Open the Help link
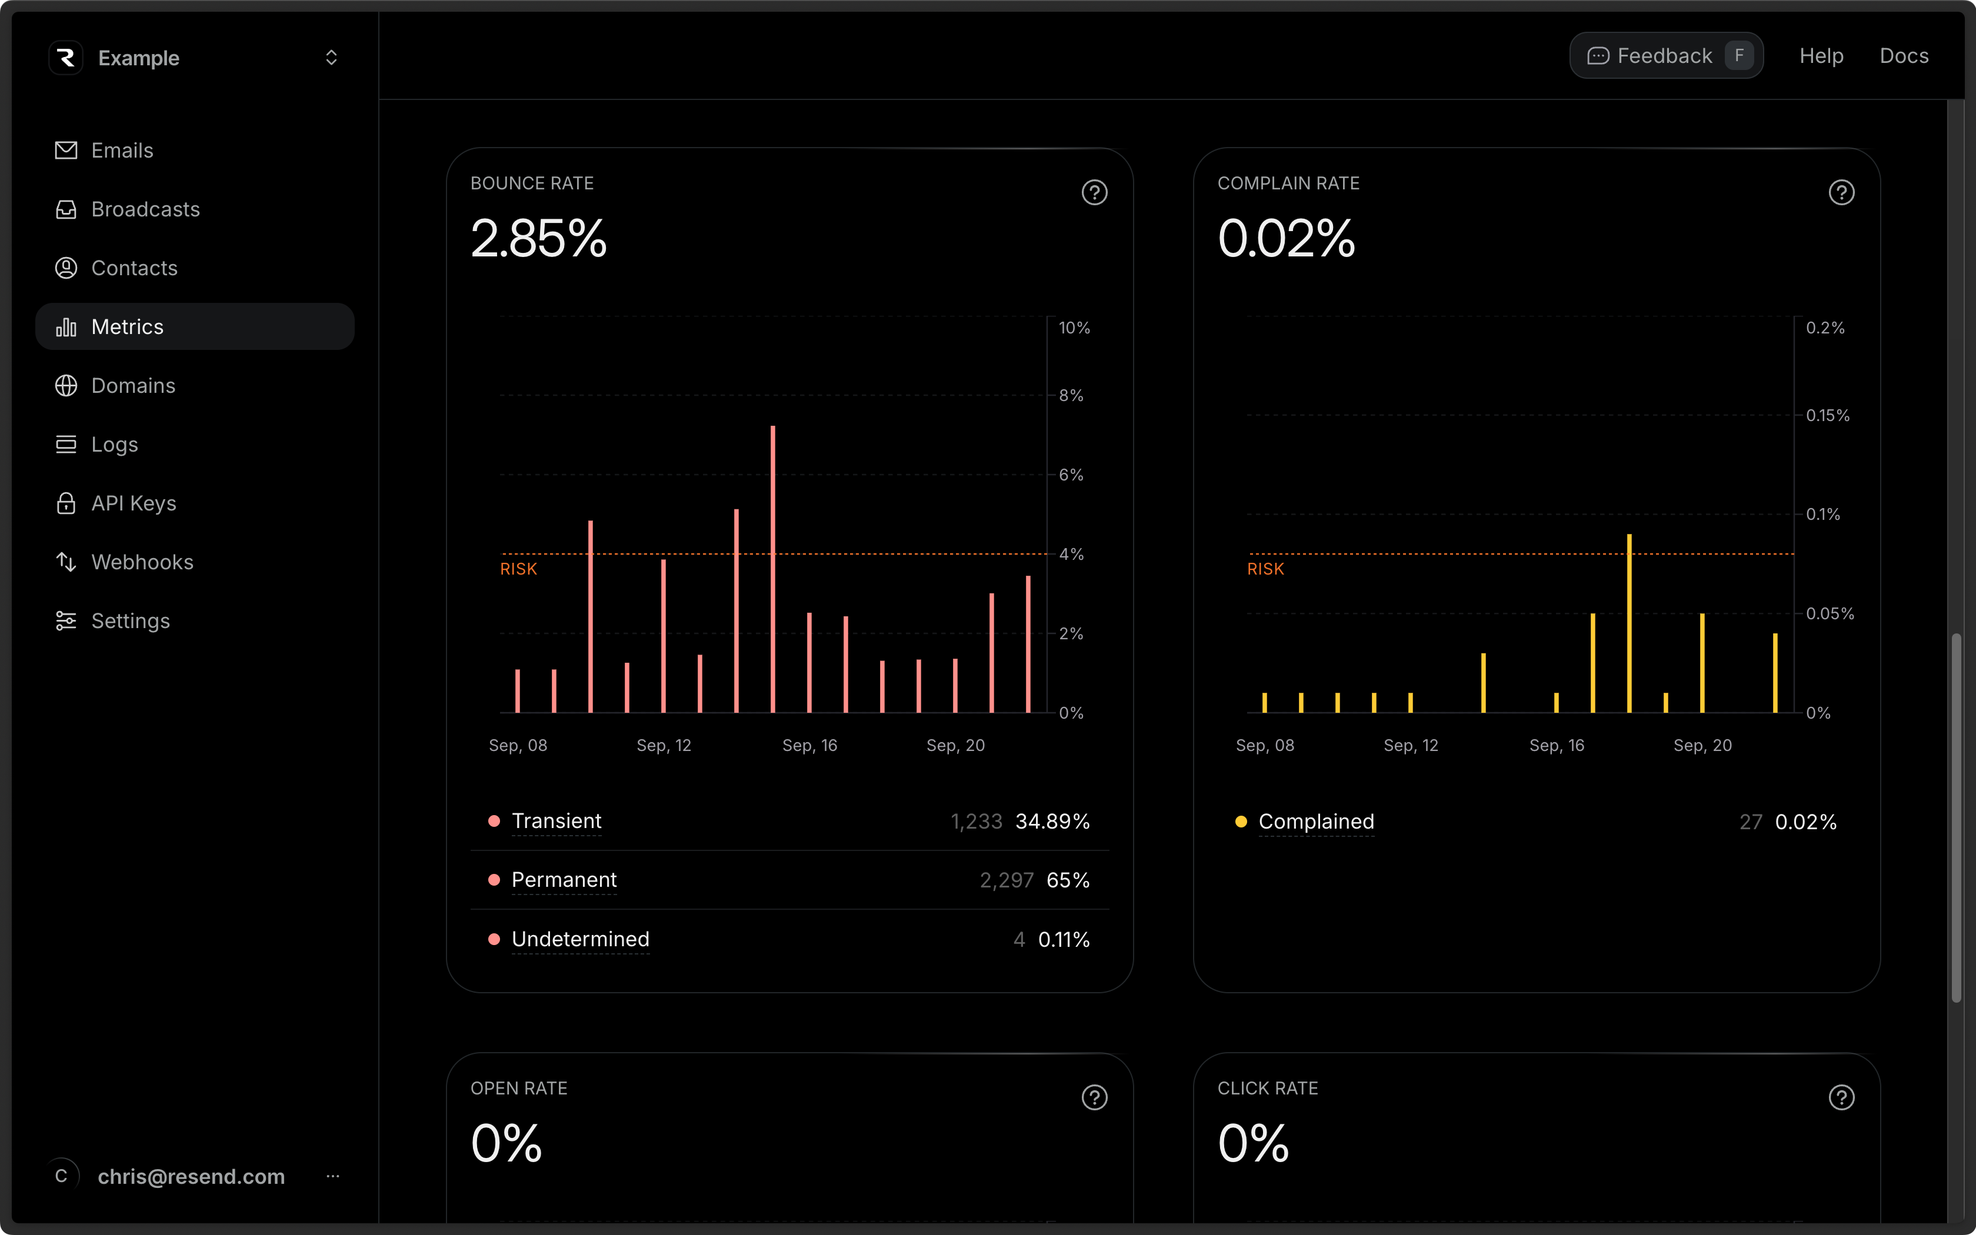Viewport: 1976px width, 1235px height. point(1821,55)
